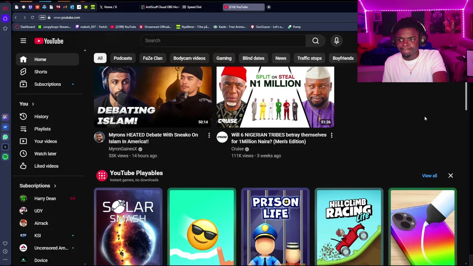Open Liked videos
This screenshot has height=266, width=473.
click(x=47, y=166)
